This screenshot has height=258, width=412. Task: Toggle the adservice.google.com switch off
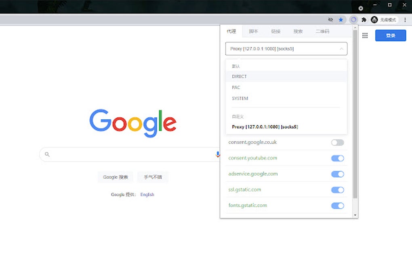coord(337,174)
